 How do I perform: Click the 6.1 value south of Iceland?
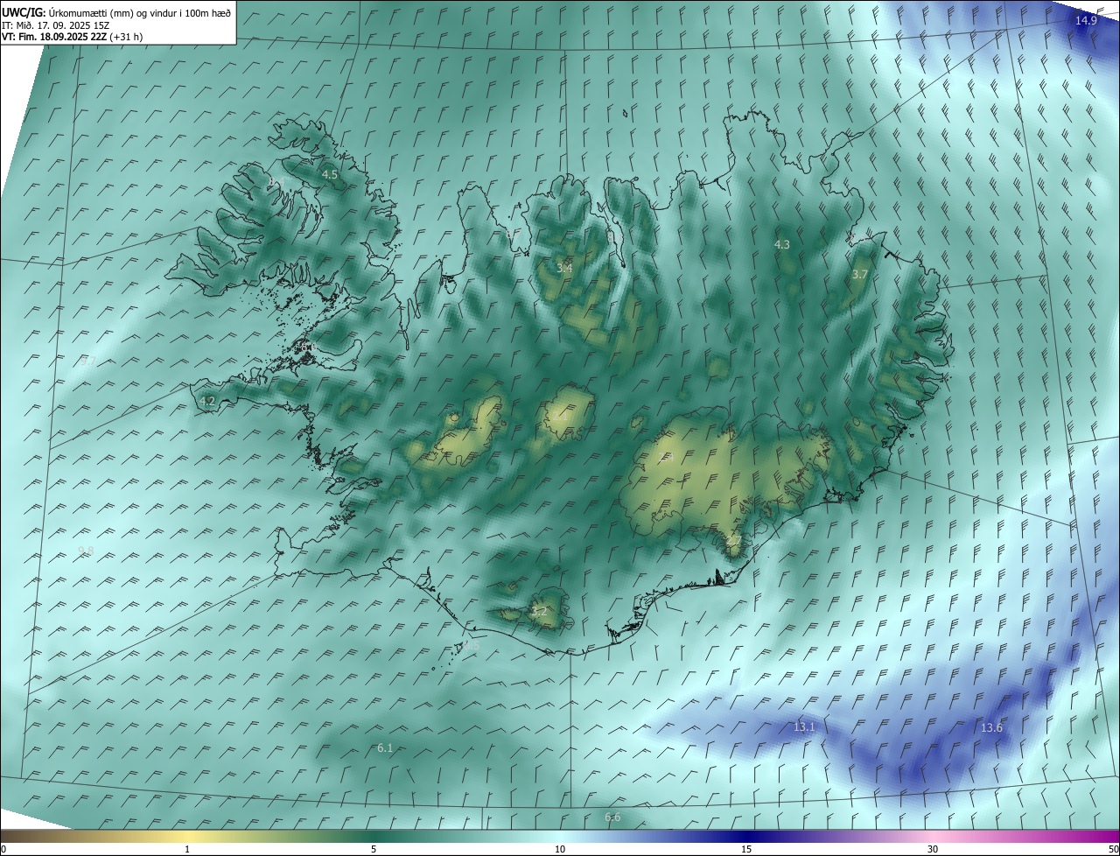[x=385, y=748]
